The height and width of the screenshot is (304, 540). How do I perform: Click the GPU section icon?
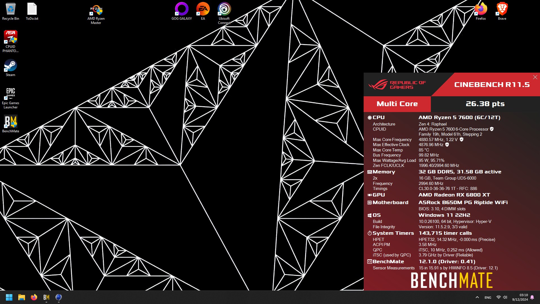point(370,195)
